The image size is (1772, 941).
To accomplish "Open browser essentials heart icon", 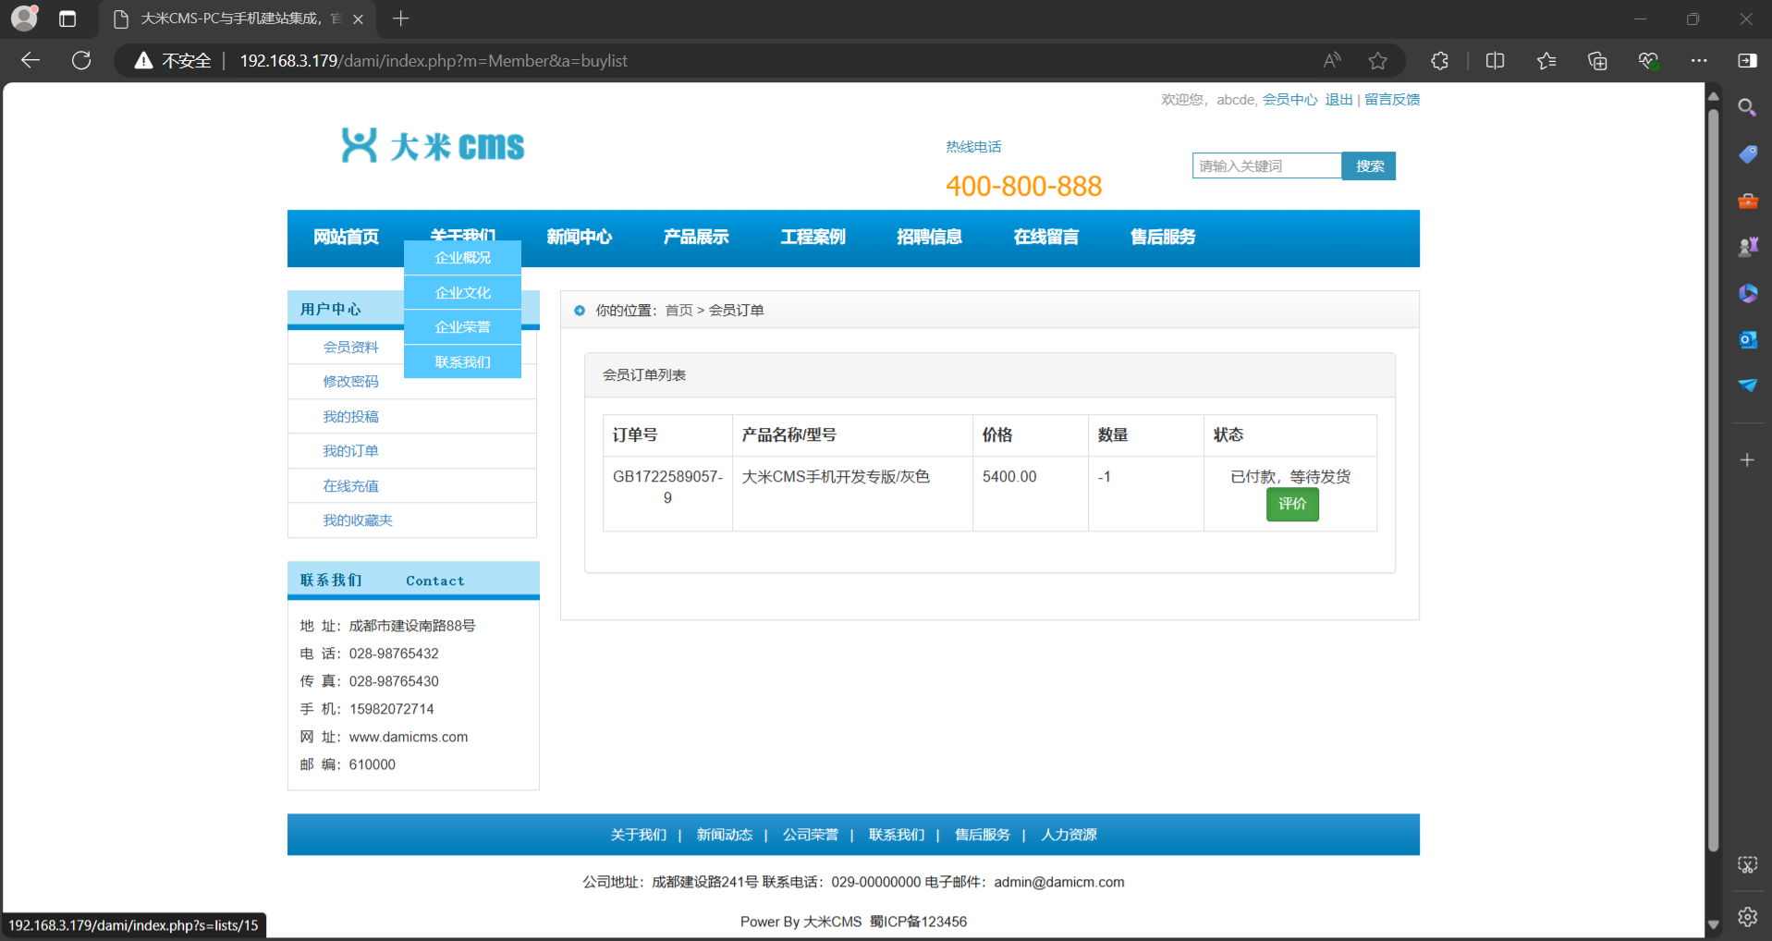I will click(1648, 60).
